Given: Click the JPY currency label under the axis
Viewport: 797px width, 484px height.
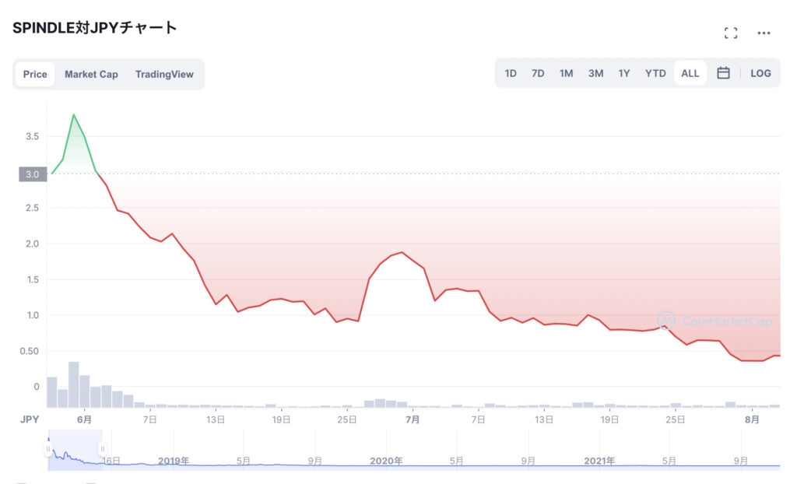Looking at the screenshot, I should coord(30,419).
